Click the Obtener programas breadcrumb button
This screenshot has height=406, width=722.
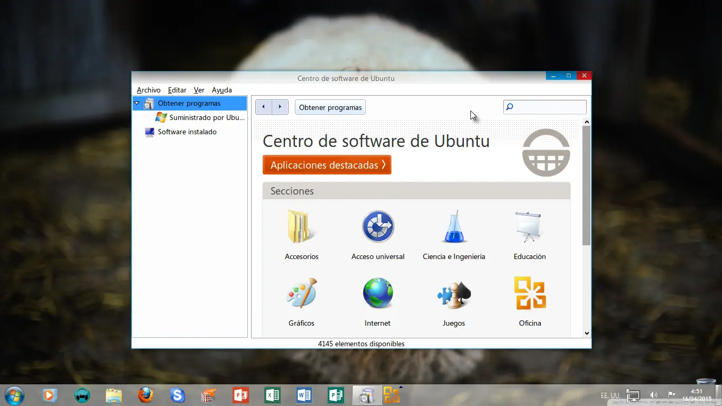tap(330, 107)
